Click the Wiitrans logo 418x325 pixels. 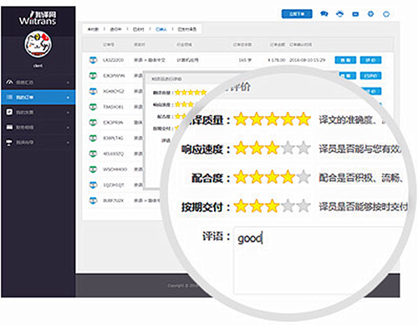[38, 18]
